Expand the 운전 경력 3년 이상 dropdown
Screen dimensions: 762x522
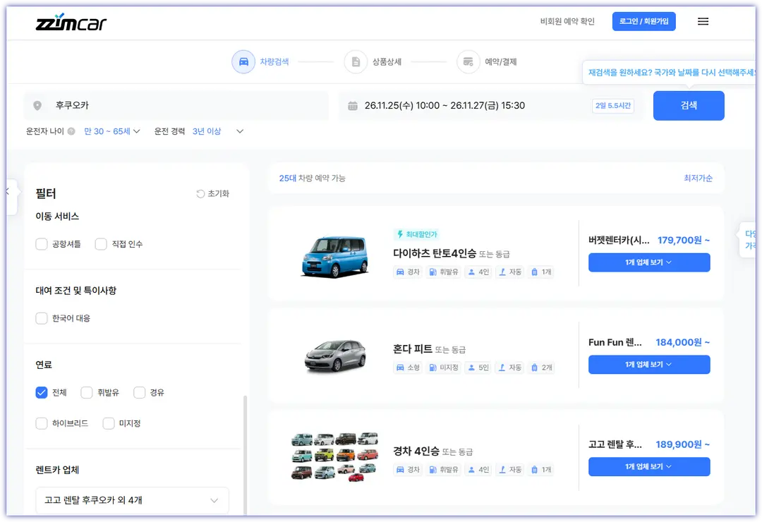(218, 131)
